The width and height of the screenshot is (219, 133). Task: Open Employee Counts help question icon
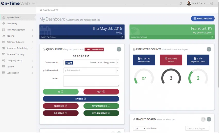[209, 49]
